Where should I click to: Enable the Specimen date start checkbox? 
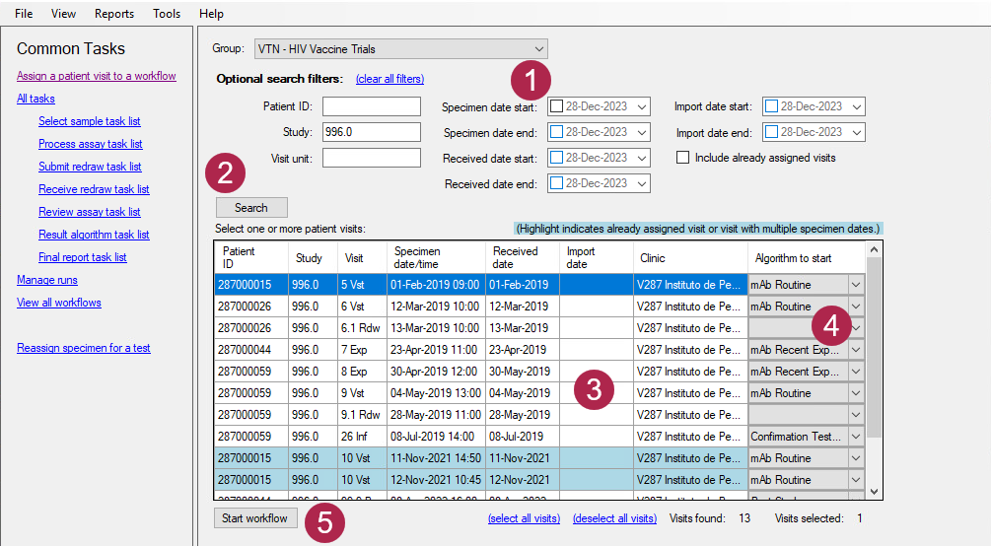[556, 106]
